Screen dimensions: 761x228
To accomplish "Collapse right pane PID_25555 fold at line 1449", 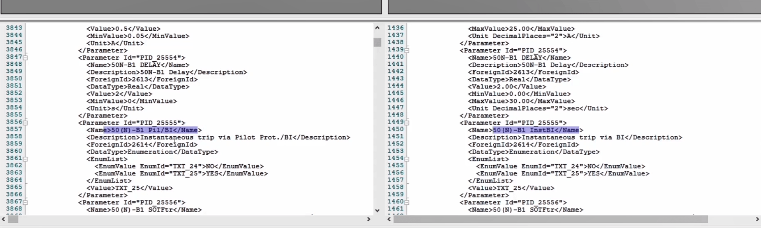I will coord(407,123).
